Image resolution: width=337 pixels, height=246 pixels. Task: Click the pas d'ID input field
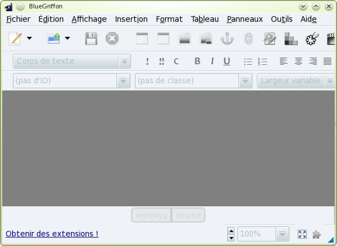click(x=65, y=81)
